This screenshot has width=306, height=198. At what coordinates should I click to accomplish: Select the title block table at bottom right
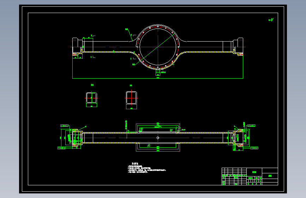(250, 177)
